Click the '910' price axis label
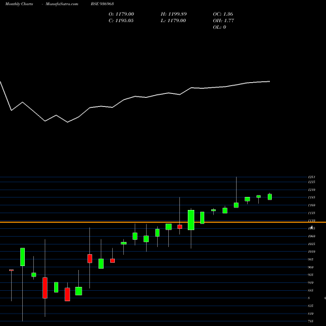This screenshot has height=326, width=326. pos(311,283)
